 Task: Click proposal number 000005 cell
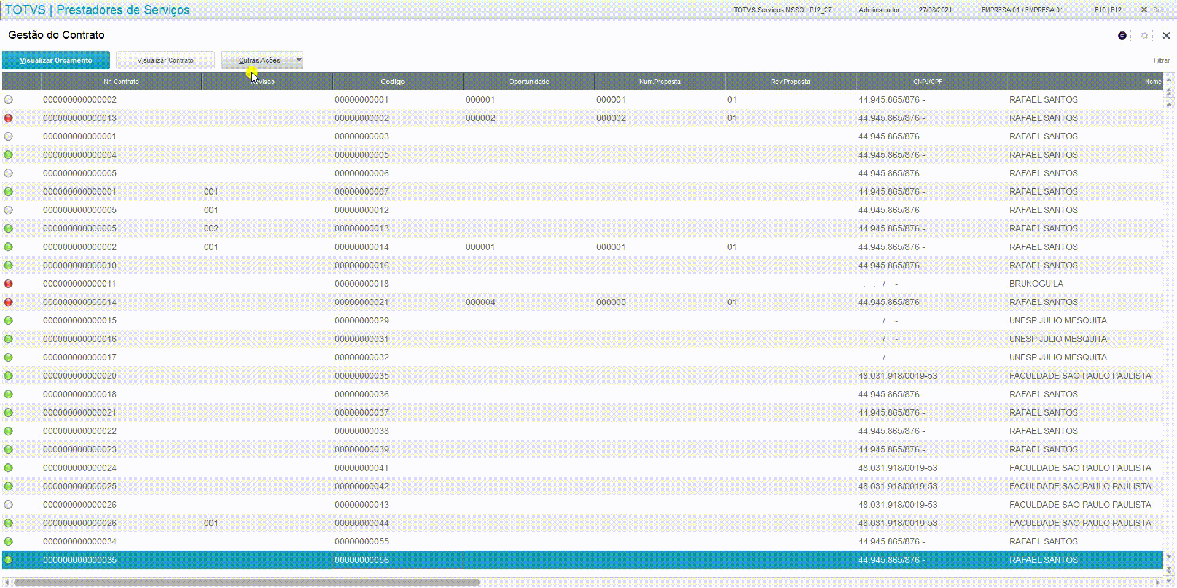point(611,302)
